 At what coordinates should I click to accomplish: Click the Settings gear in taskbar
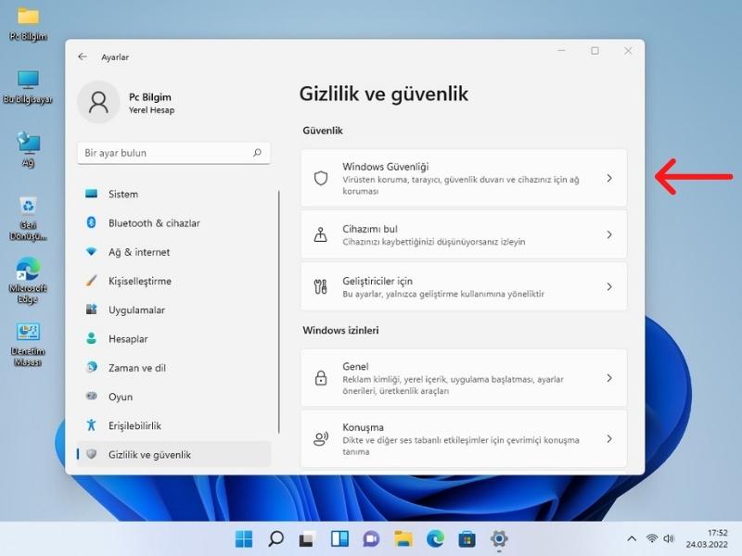[x=499, y=538]
